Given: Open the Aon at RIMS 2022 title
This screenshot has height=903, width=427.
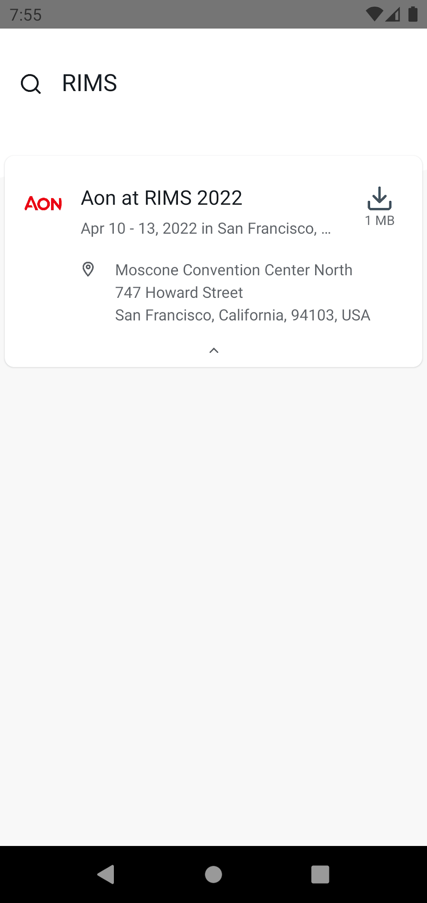Looking at the screenshot, I should tap(162, 198).
